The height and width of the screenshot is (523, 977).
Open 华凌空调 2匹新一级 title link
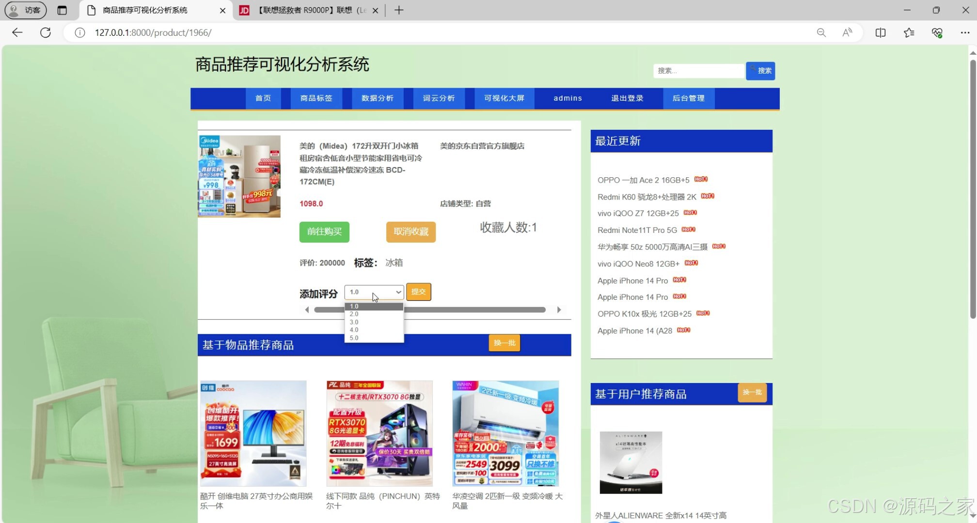click(507, 501)
